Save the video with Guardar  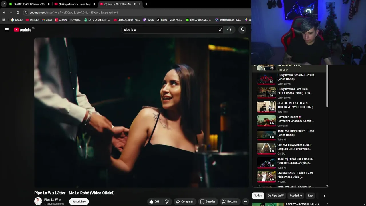[x=208, y=201]
